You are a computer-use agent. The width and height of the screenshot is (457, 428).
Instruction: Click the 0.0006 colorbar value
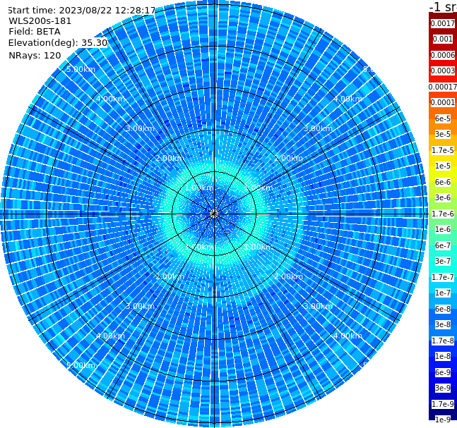click(443, 55)
